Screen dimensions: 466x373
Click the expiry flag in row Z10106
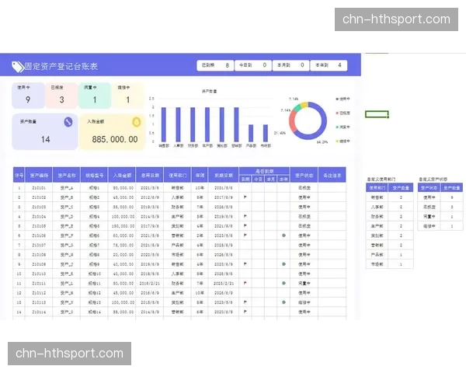[245, 235]
